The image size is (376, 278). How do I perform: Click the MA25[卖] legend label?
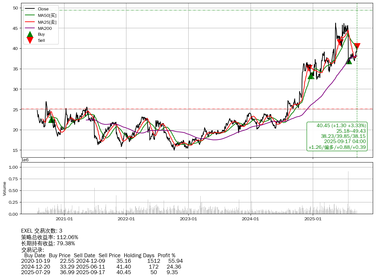[47, 22]
